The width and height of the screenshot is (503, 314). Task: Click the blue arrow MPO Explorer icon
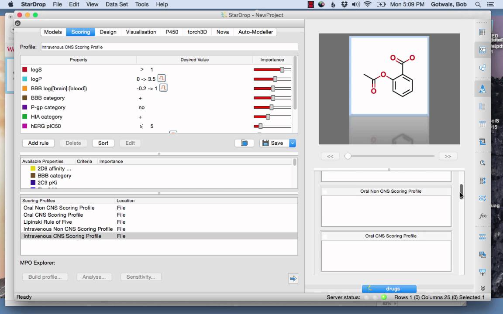point(293,278)
